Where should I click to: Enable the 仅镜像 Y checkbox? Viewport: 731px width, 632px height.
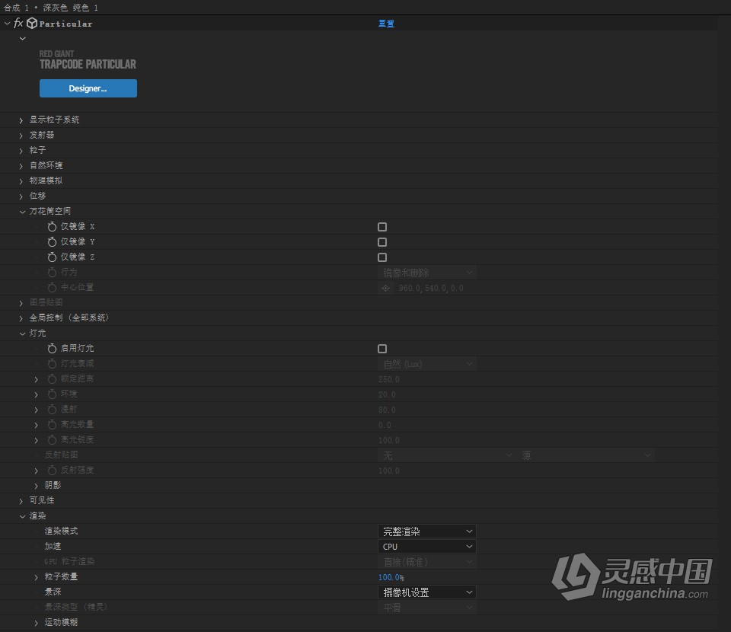(382, 242)
